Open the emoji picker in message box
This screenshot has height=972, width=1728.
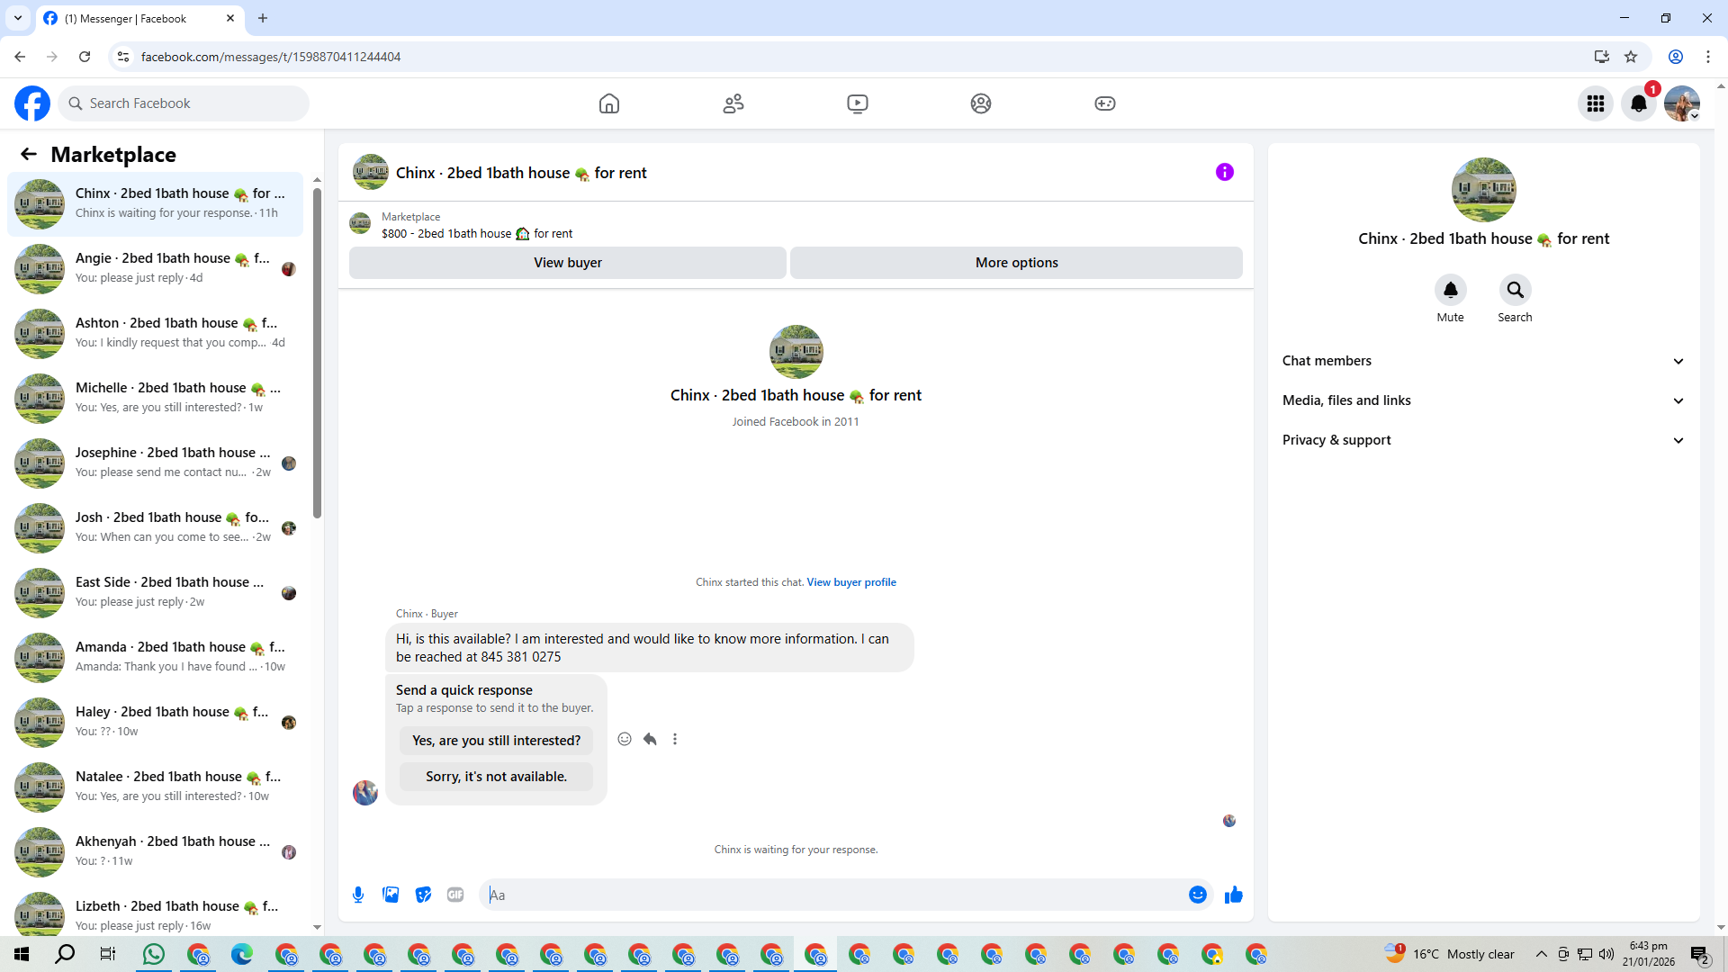1197,895
